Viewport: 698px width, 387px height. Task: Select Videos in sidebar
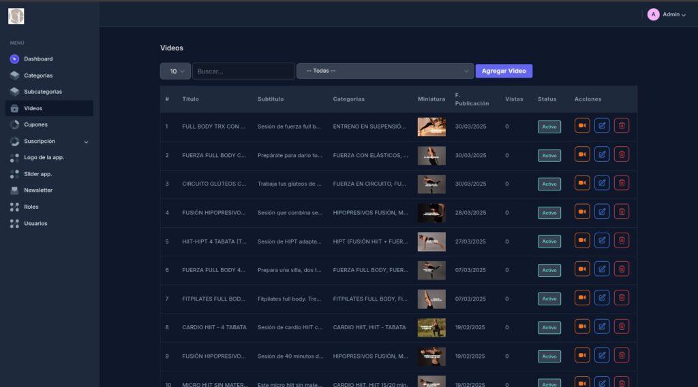click(49, 108)
